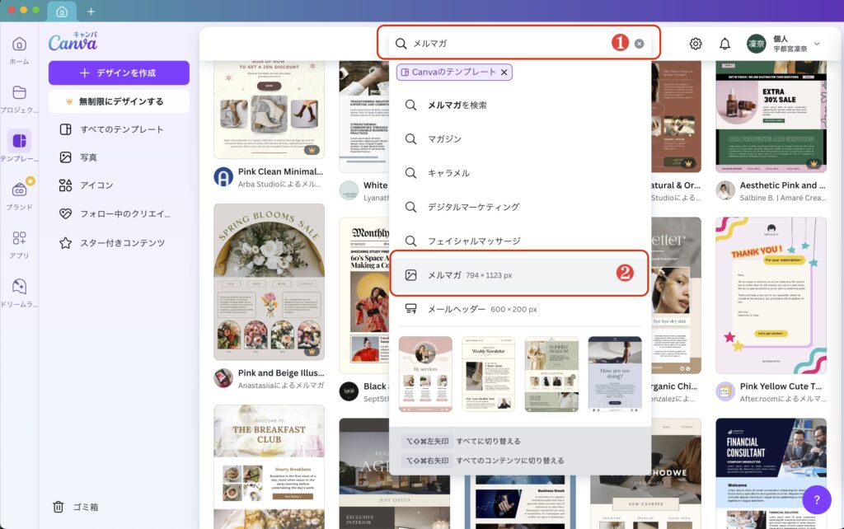844x529 pixels.
Task: Click すべてに切り替える shortcut hint
Action: (x=488, y=442)
